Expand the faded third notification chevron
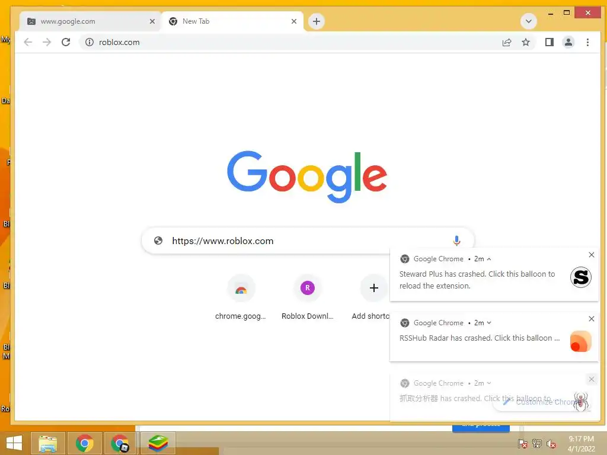 [x=489, y=383]
